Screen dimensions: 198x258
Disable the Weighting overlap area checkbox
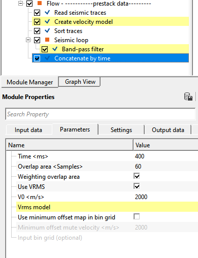[x=137, y=176]
